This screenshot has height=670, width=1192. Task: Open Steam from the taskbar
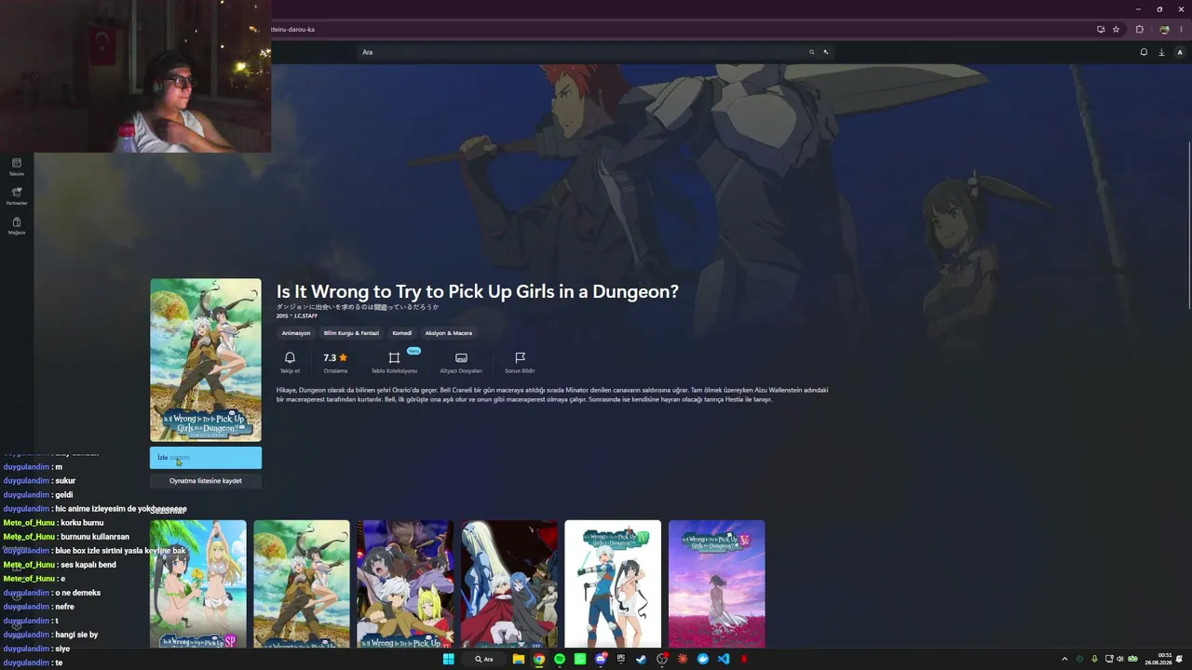click(x=642, y=659)
